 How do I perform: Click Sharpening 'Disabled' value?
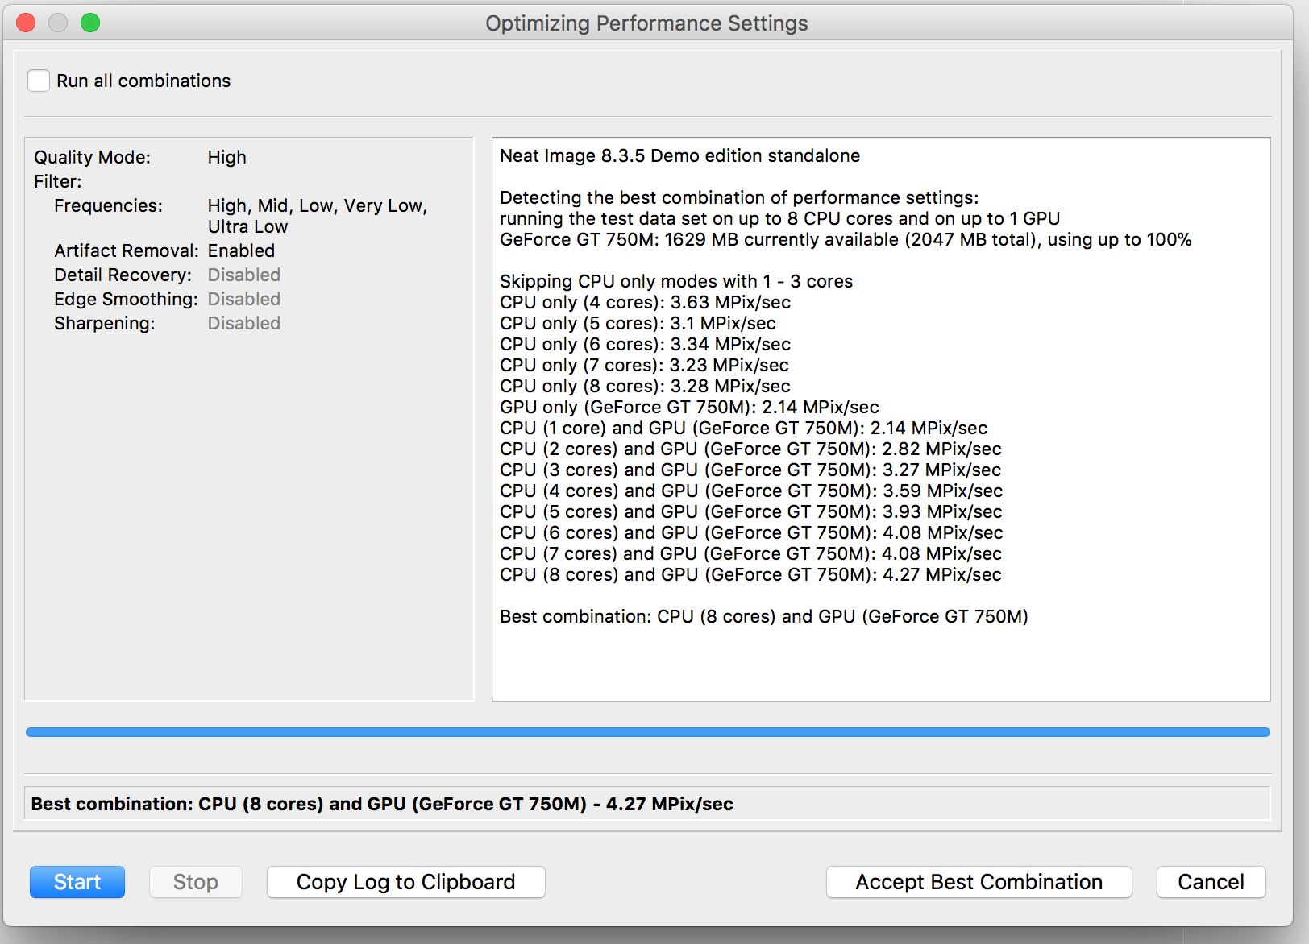(x=244, y=323)
